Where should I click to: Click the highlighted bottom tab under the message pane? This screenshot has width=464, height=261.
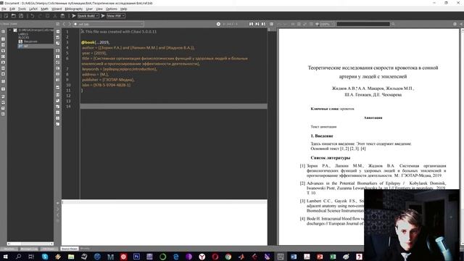click(x=70, y=249)
